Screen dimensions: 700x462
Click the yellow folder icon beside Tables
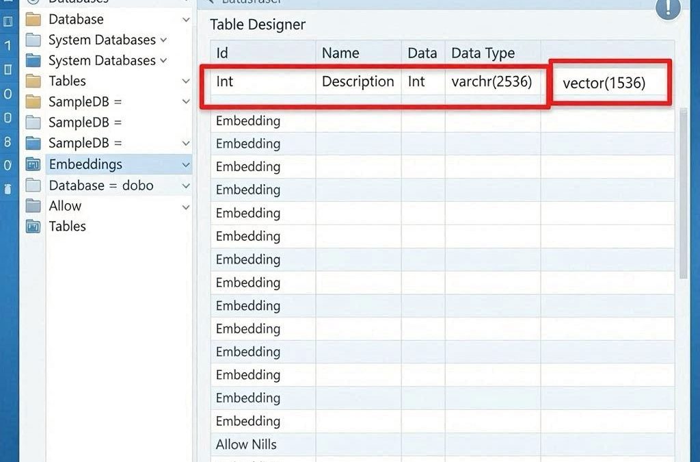(x=33, y=81)
